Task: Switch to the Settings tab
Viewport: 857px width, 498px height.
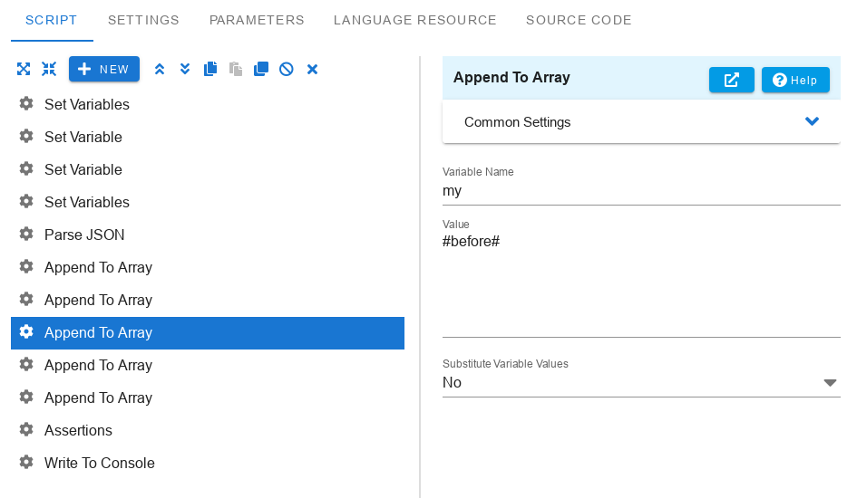Action: 143,20
